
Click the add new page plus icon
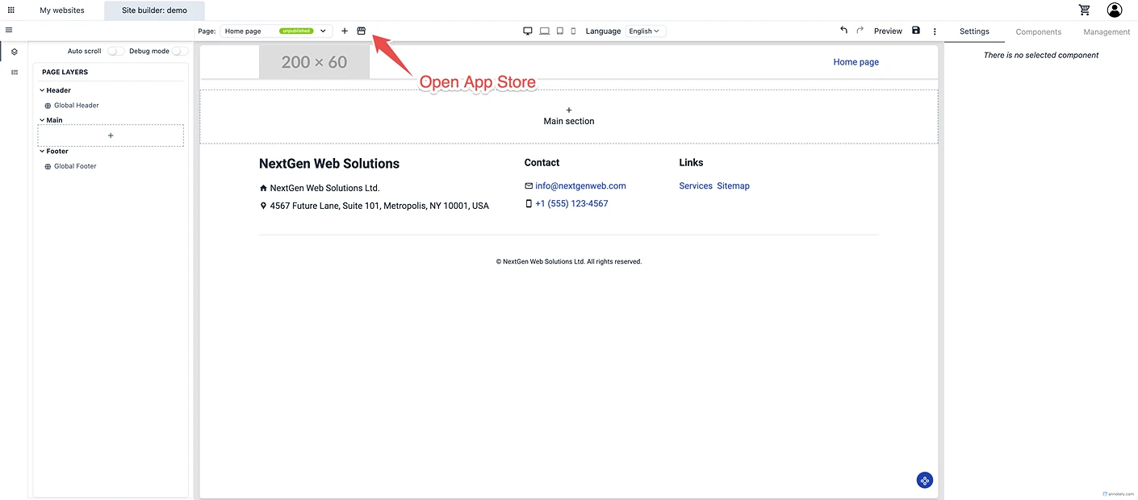[x=345, y=31]
